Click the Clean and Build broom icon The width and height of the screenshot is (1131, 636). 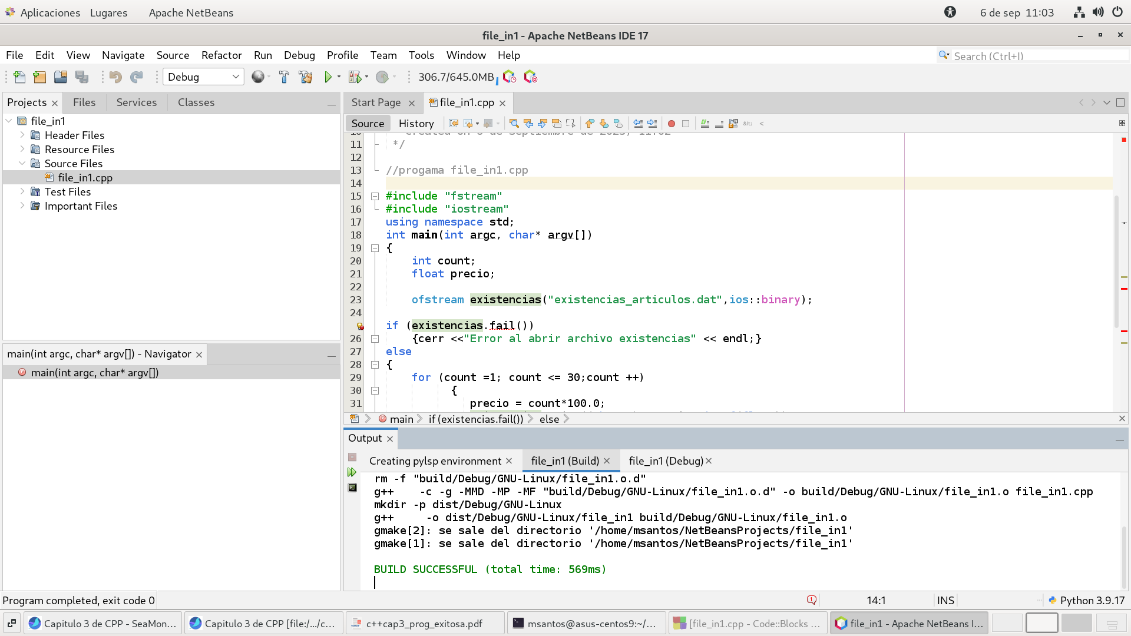coord(306,77)
